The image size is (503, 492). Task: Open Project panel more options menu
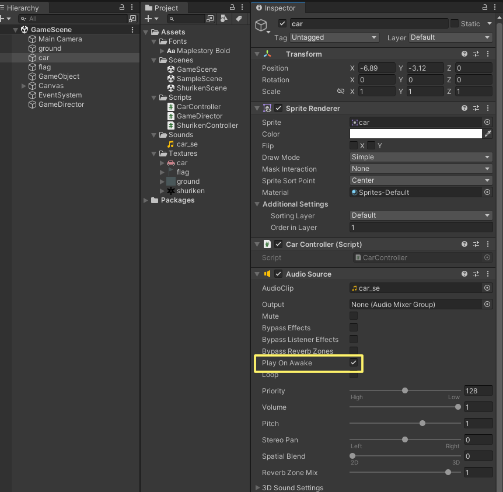point(242,7)
